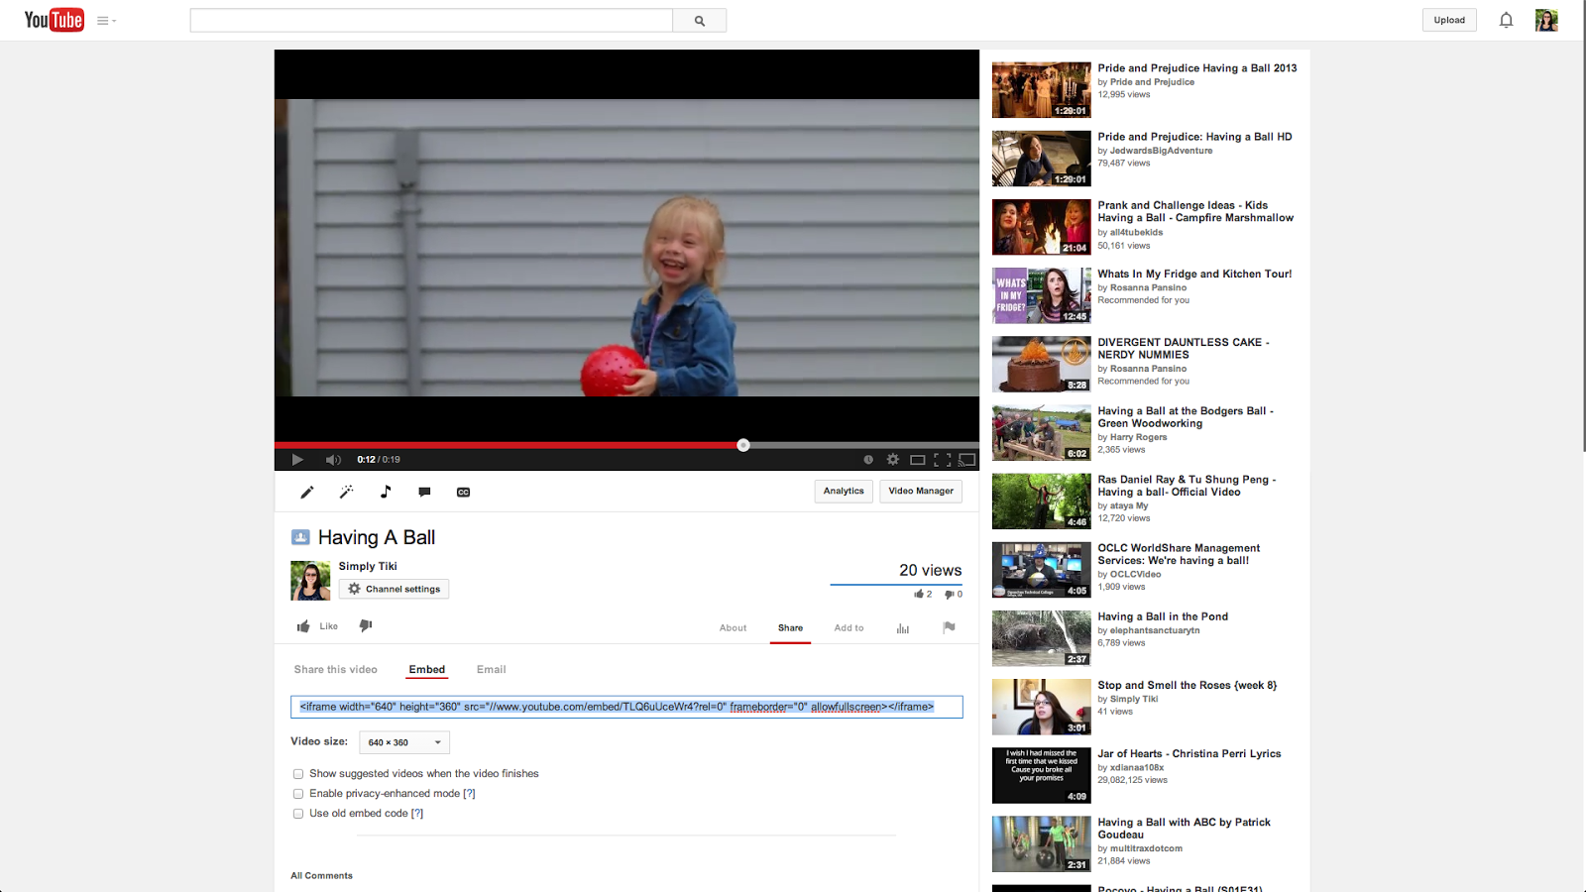The image size is (1586, 892).
Task: Open Pride and Prejudice: Having a Ball HD title
Action: point(1194,137)
